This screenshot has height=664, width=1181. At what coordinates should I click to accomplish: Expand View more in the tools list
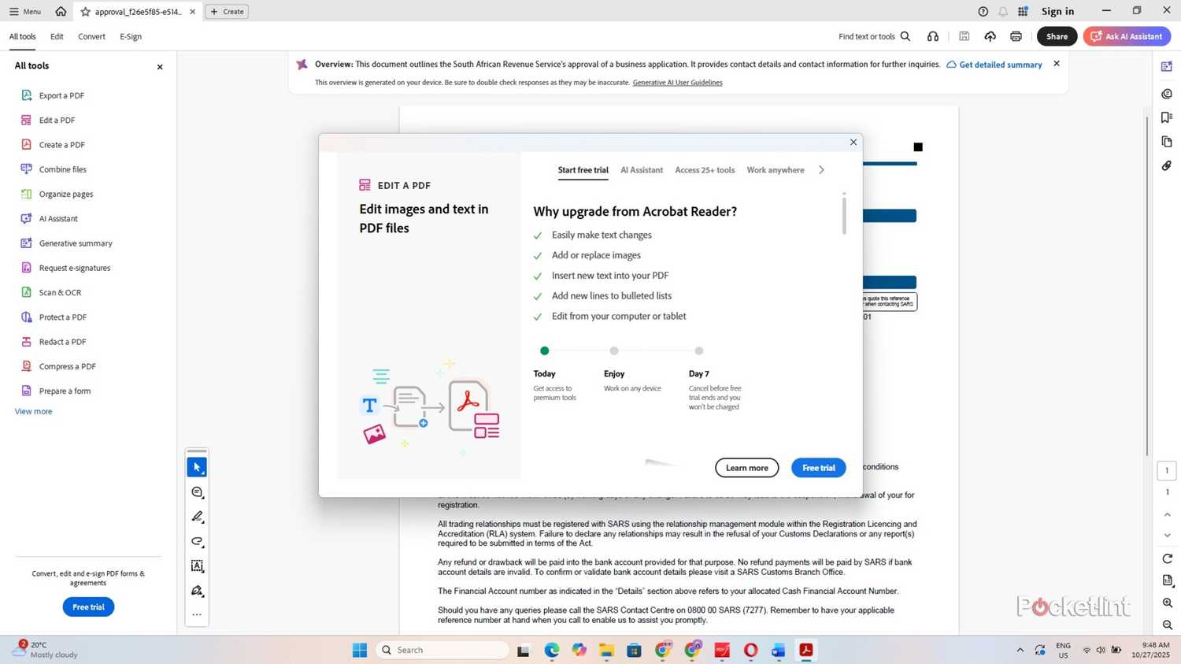[33, 410]
